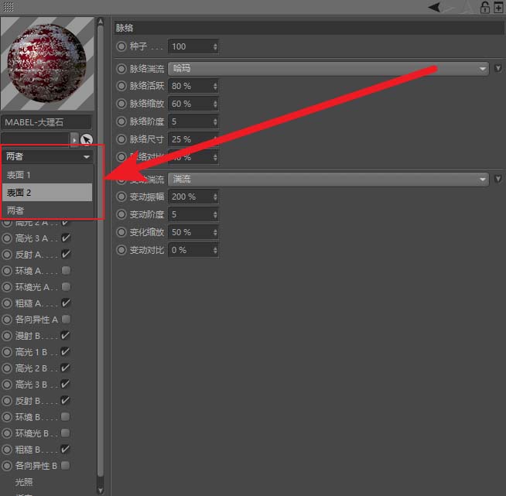
Task: Toggle the 粗糙 A checkbox
Action: 66,303
